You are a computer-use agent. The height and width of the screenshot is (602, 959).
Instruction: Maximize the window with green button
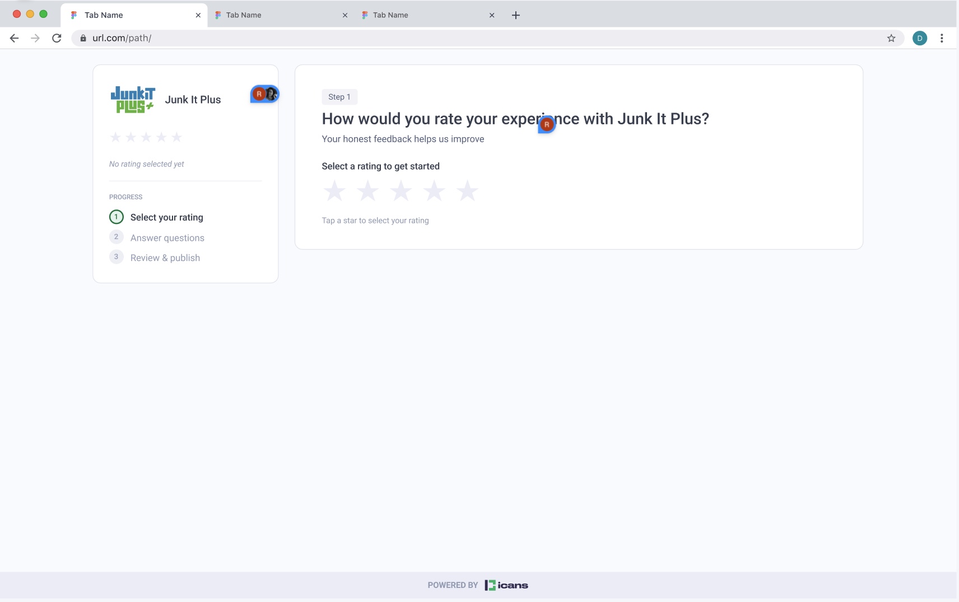pyautogui.click(x=44, y=14)
